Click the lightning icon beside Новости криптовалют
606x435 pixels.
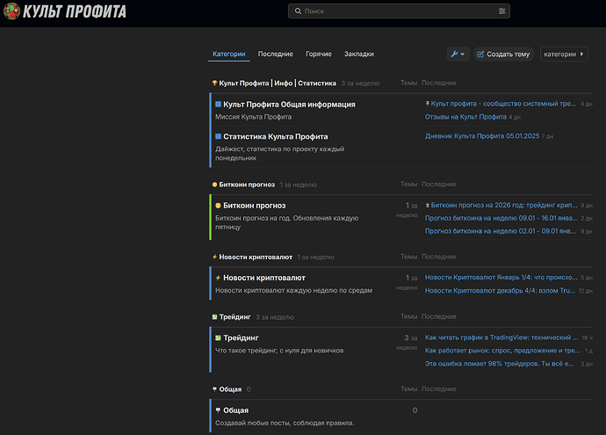(219, 278)
